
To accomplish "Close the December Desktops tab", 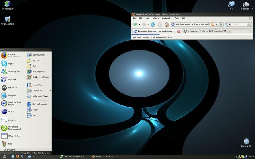I will pos(179,31).
